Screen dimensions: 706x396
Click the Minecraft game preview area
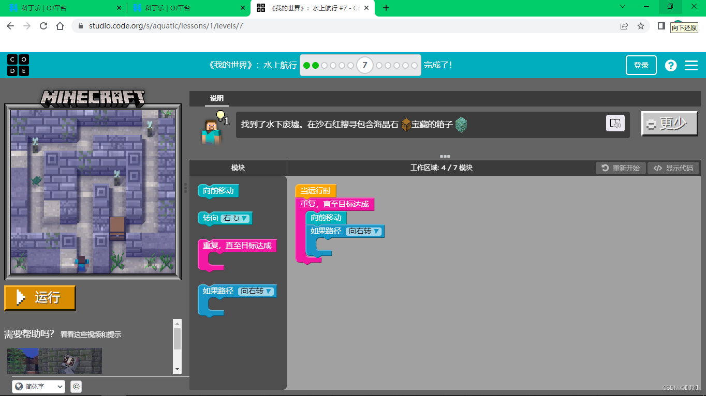(x=93, y=192)
